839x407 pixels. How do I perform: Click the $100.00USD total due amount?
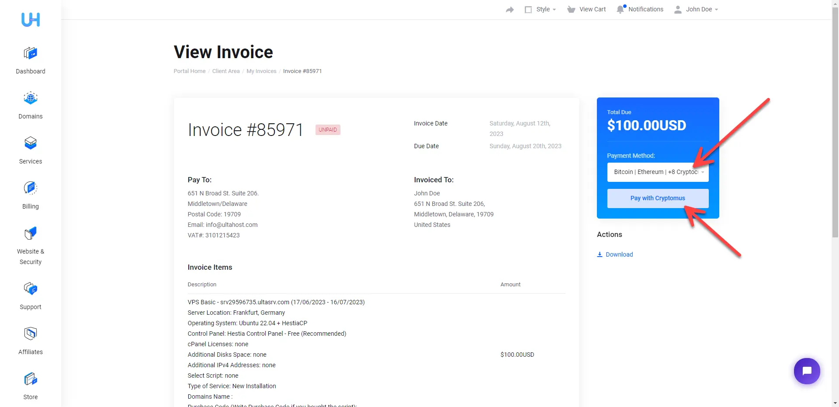pyautogui.click(x=646, y=125)
